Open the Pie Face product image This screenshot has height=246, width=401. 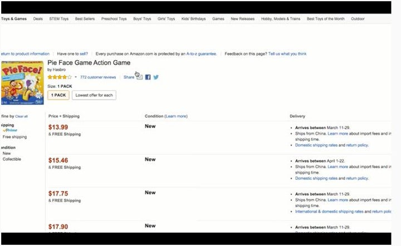tap(22, 83)
